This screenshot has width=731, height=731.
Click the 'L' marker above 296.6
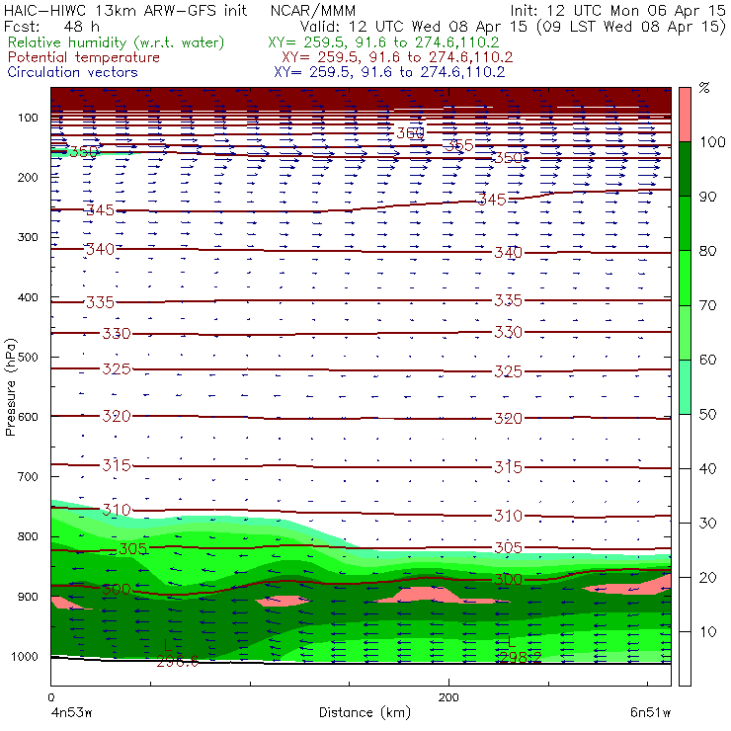pyautogui.click(x=168, y=645)
